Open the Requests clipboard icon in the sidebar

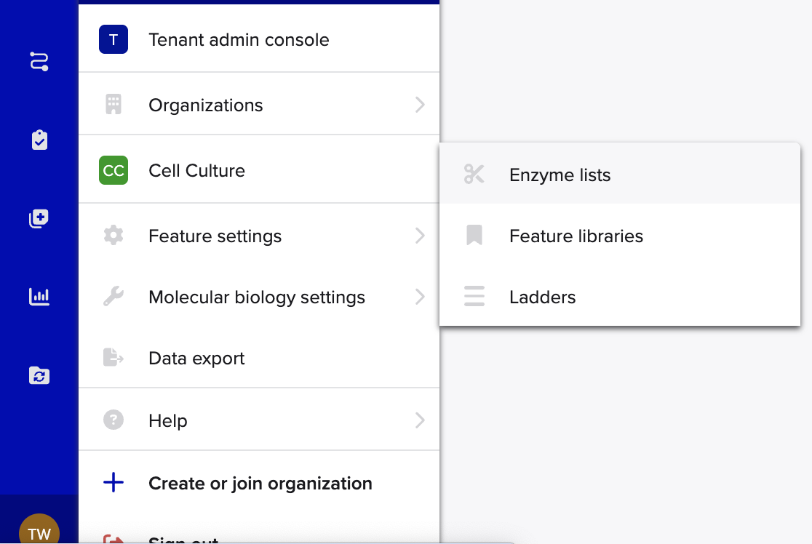coord(39,140)
